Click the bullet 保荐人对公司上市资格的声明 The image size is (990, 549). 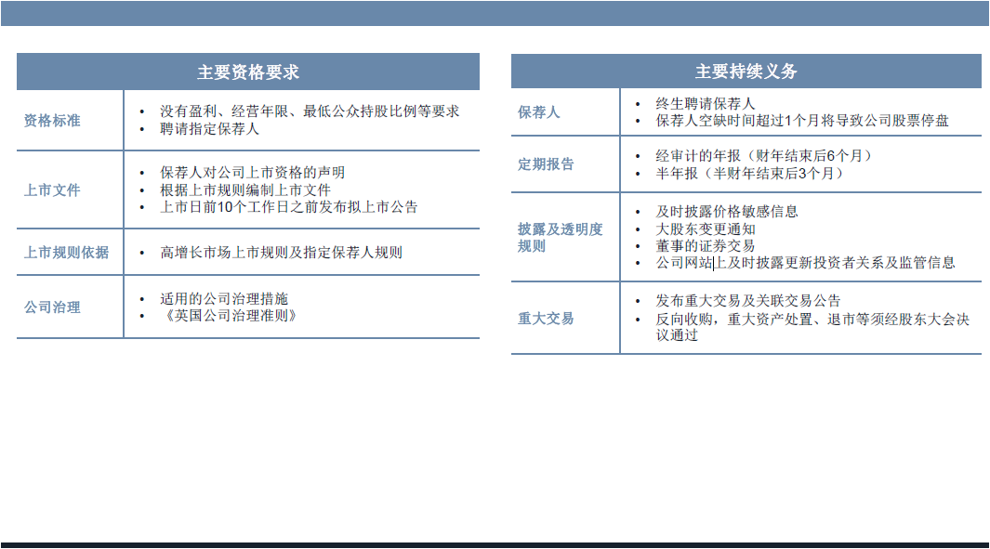click(x=253, y=172)
